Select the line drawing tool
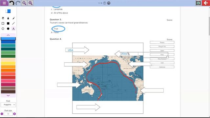The height and width of the screenshot is (118, 210). tap(13, 23)
